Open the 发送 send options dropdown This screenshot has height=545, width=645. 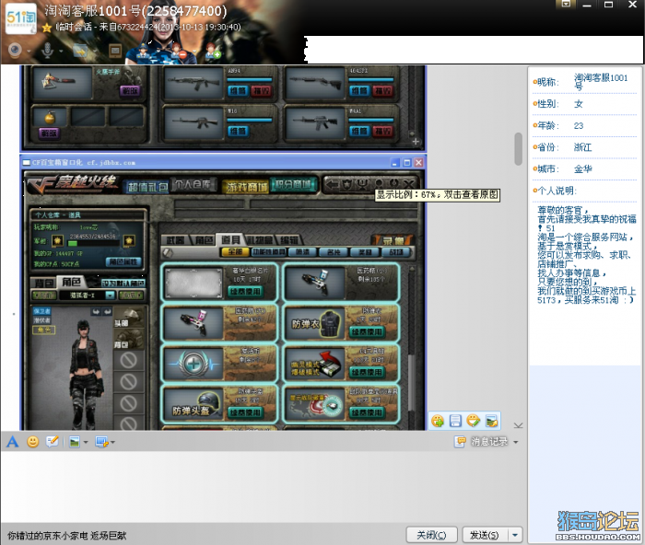[514, 535]
